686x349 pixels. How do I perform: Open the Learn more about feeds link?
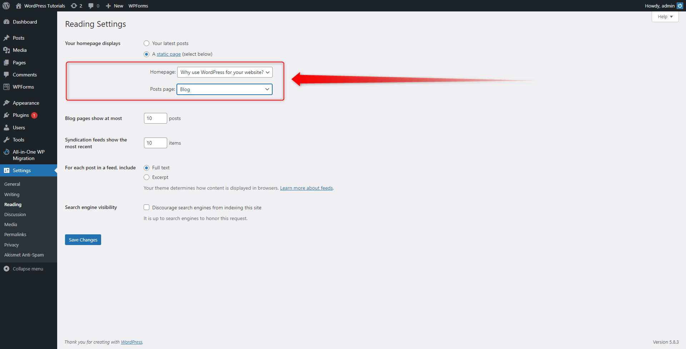pos(307,188)
